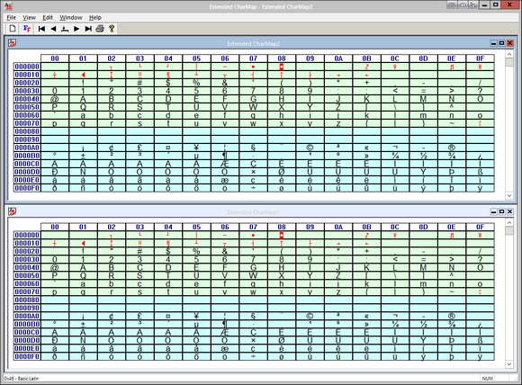Select the Æ character in bottom chart
522x385 pixels.
click(225, 333)
